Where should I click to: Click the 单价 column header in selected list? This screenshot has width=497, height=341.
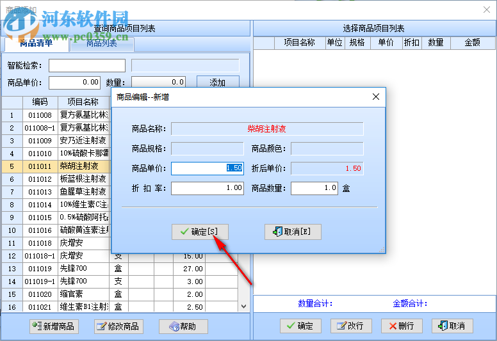[386, 43]
